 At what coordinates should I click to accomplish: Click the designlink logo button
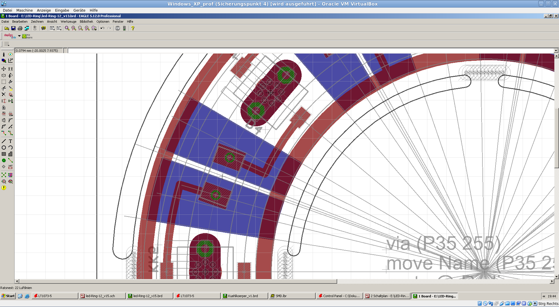(10, 36)
